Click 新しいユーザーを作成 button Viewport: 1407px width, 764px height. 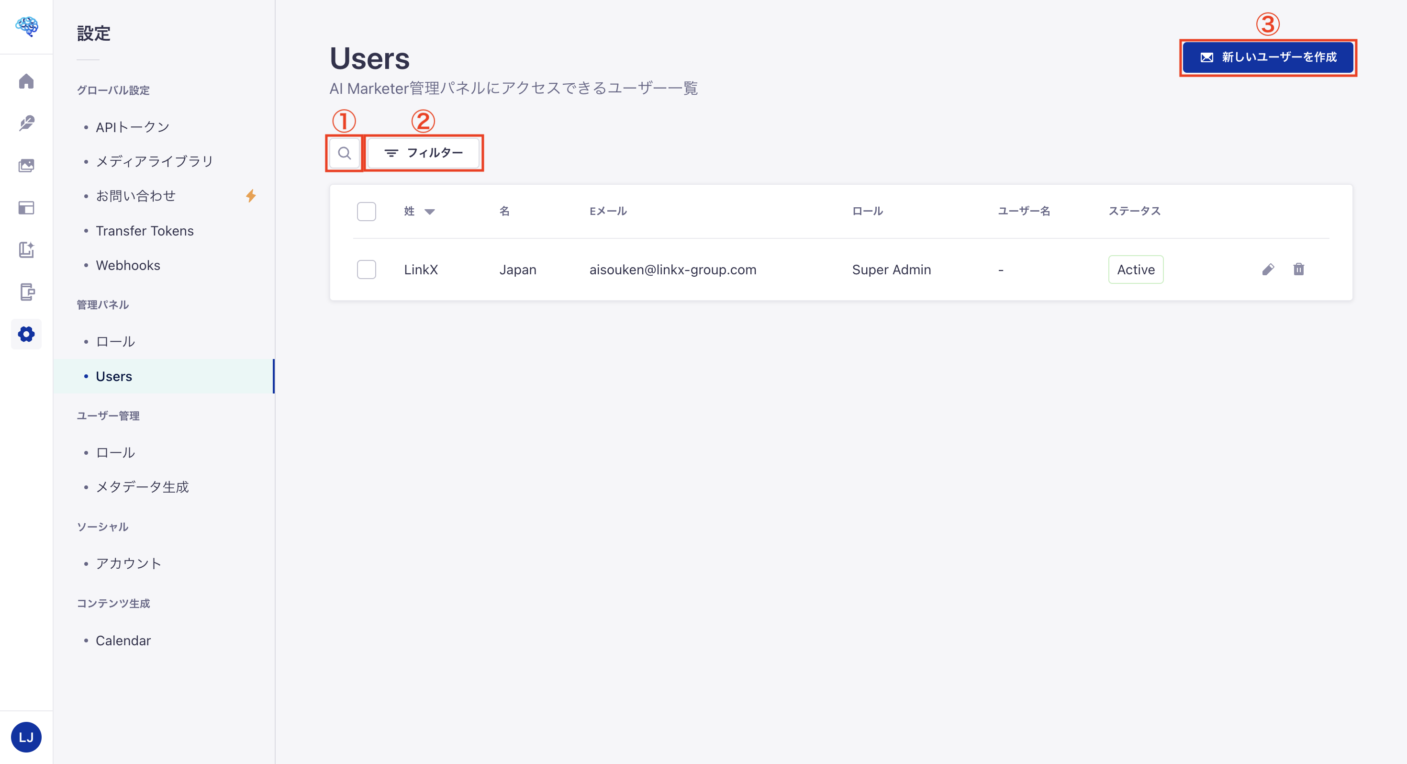click(1268, 57)
